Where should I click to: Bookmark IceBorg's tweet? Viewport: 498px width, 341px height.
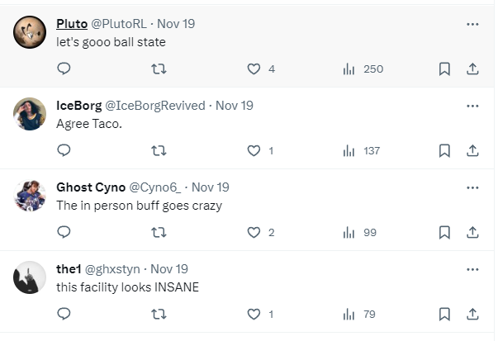tap(444, 150)
